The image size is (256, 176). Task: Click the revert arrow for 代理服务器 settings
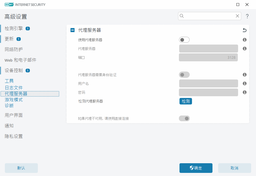pos(244,30)
